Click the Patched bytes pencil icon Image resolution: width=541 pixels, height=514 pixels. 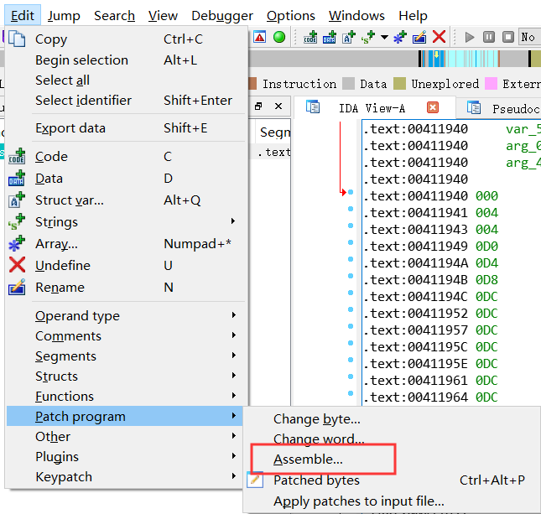pos(255,480)
